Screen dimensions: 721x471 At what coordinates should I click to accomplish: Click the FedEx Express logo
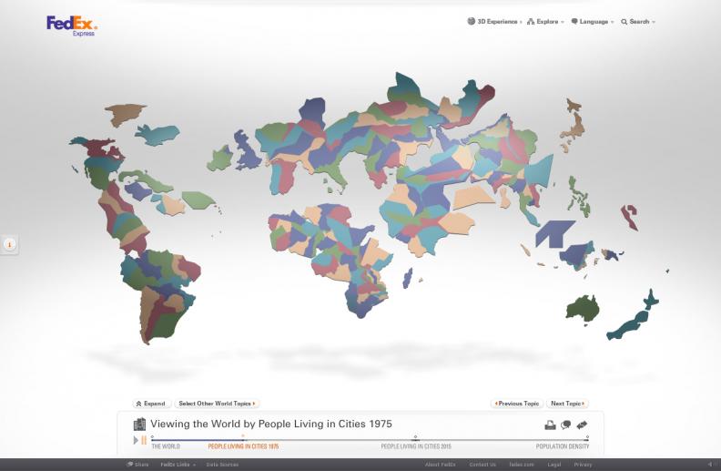(71, 25)
